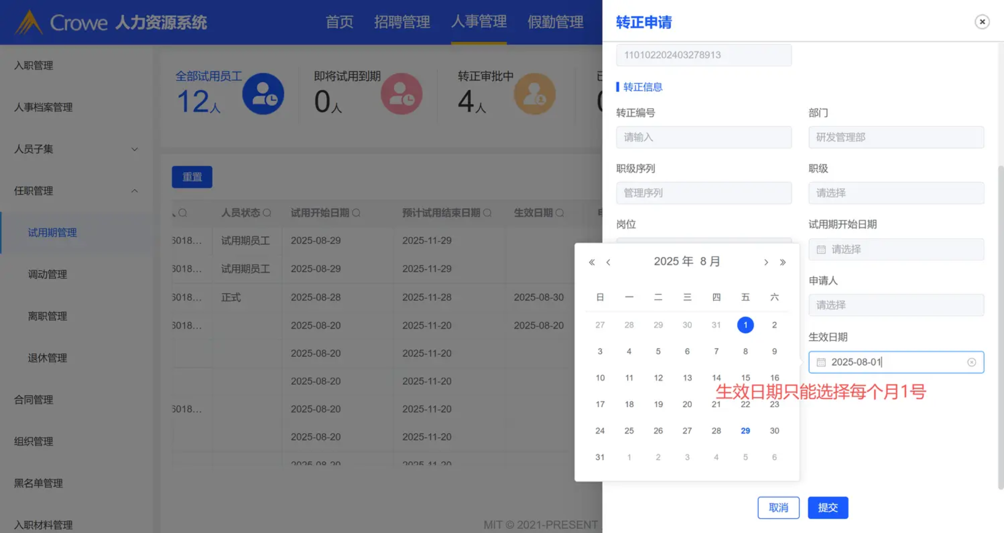Open 调动管理 in the sidebar

tap(47, 274)
